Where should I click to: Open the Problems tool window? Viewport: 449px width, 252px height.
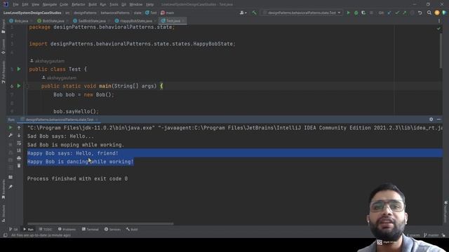click(x=67, y=229)
